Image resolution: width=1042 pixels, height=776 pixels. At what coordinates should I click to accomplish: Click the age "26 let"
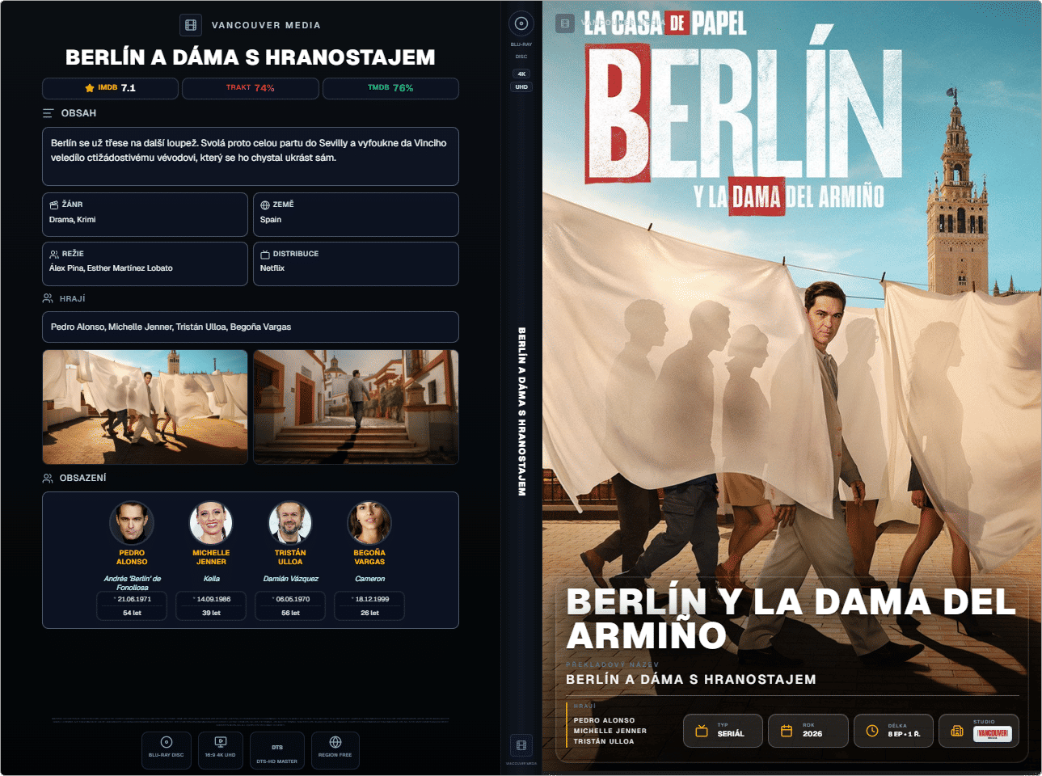369,613
